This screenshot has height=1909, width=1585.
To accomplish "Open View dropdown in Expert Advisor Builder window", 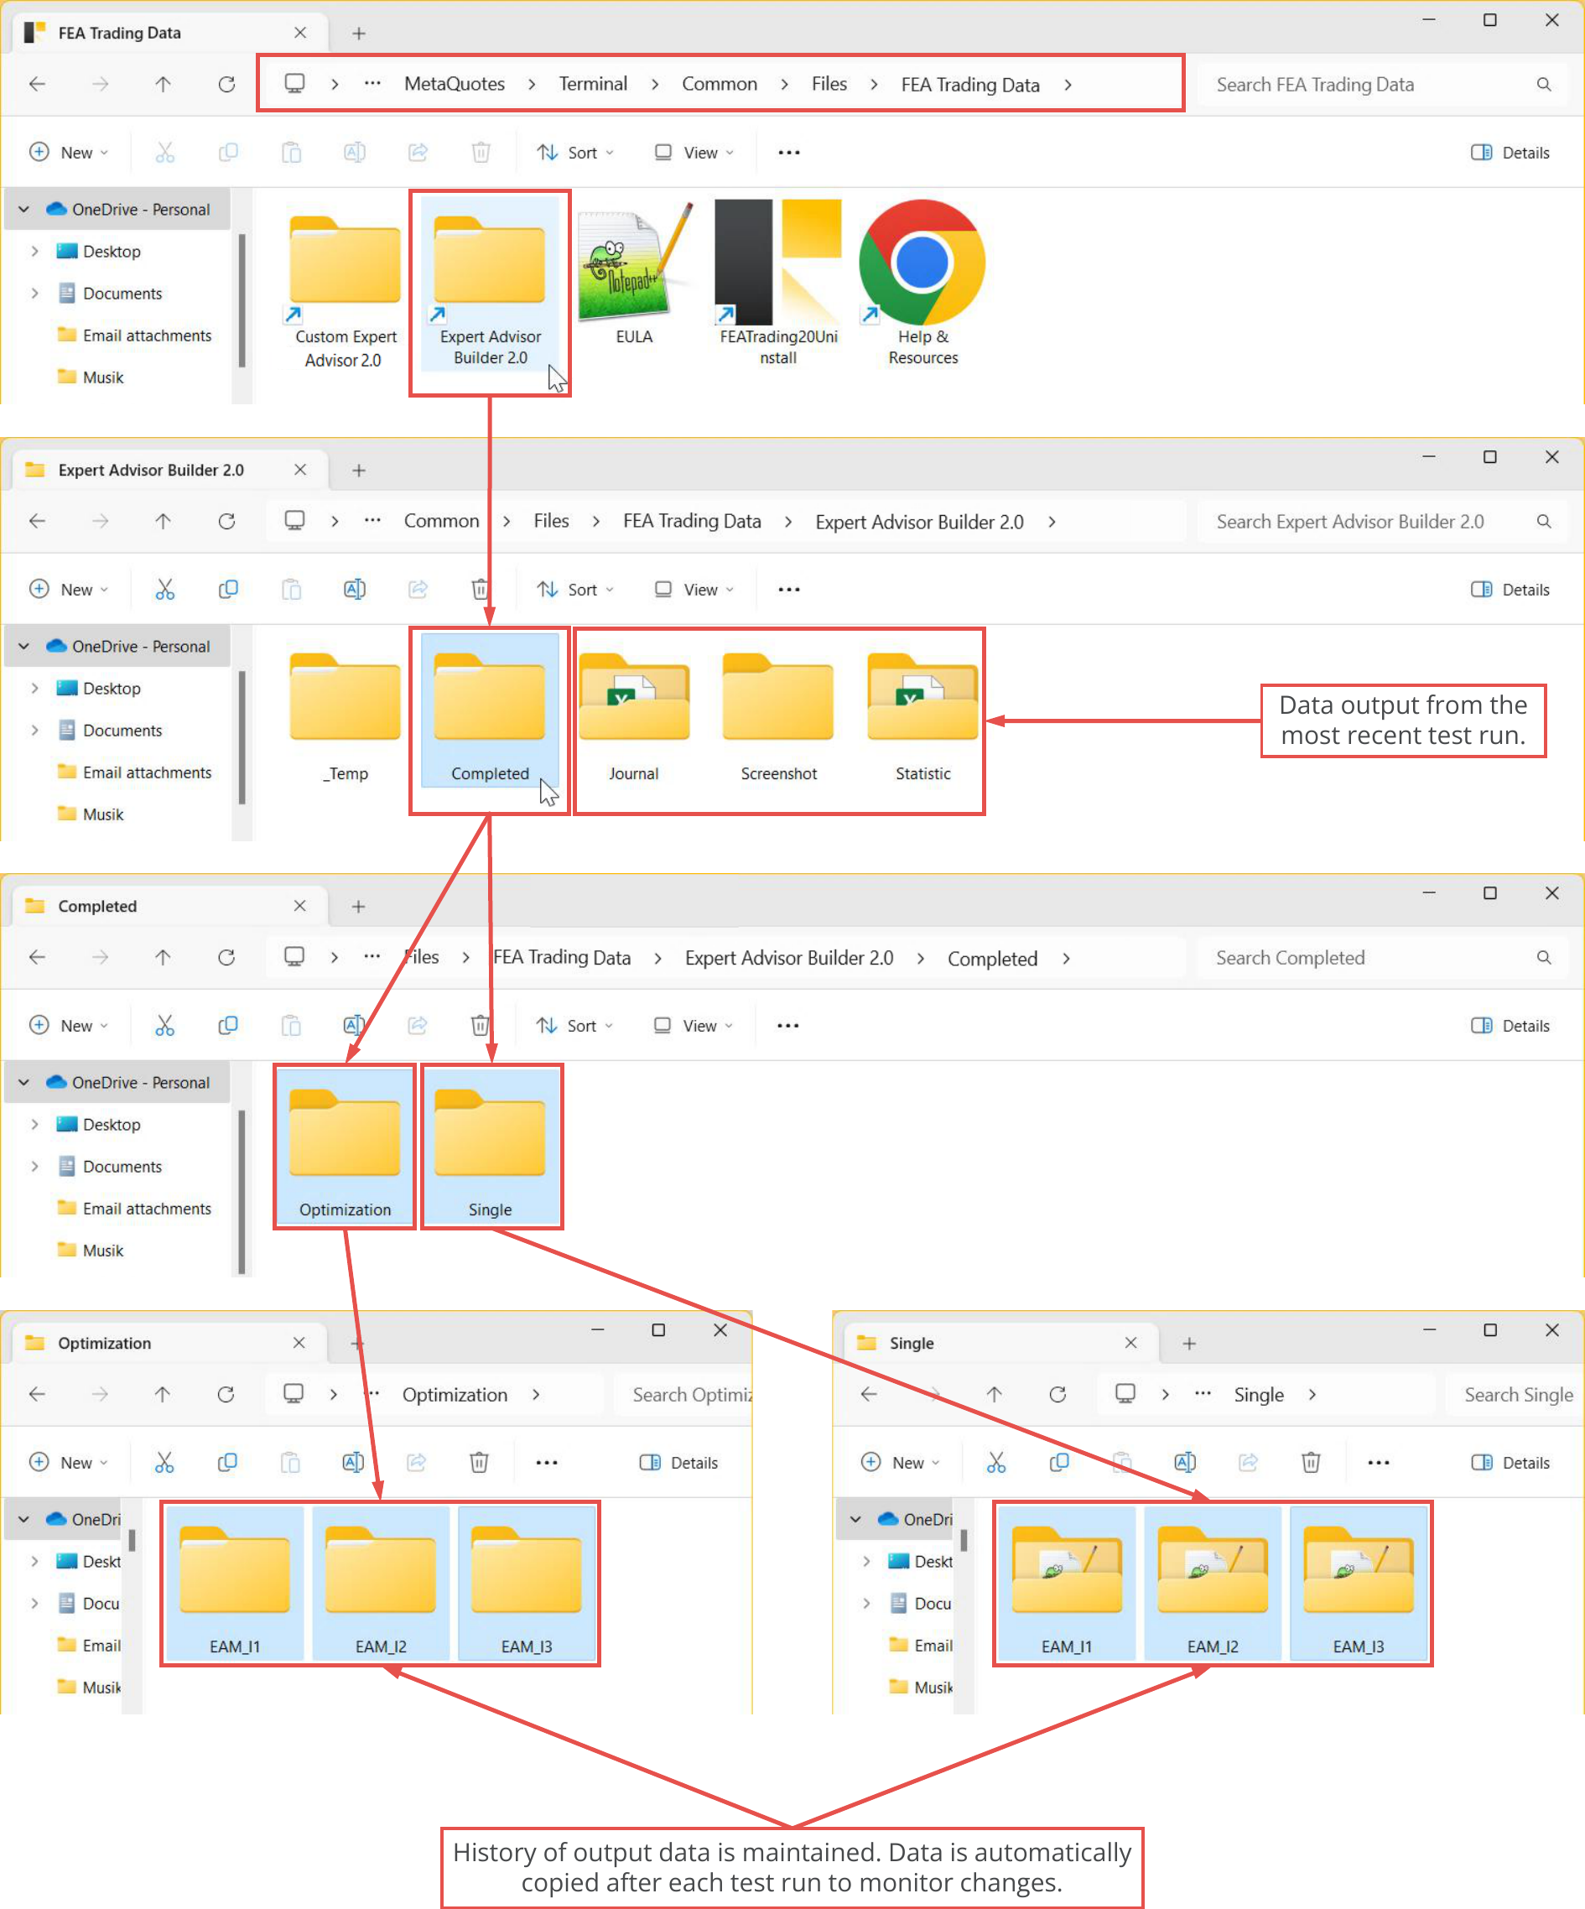I will point(694,589).
